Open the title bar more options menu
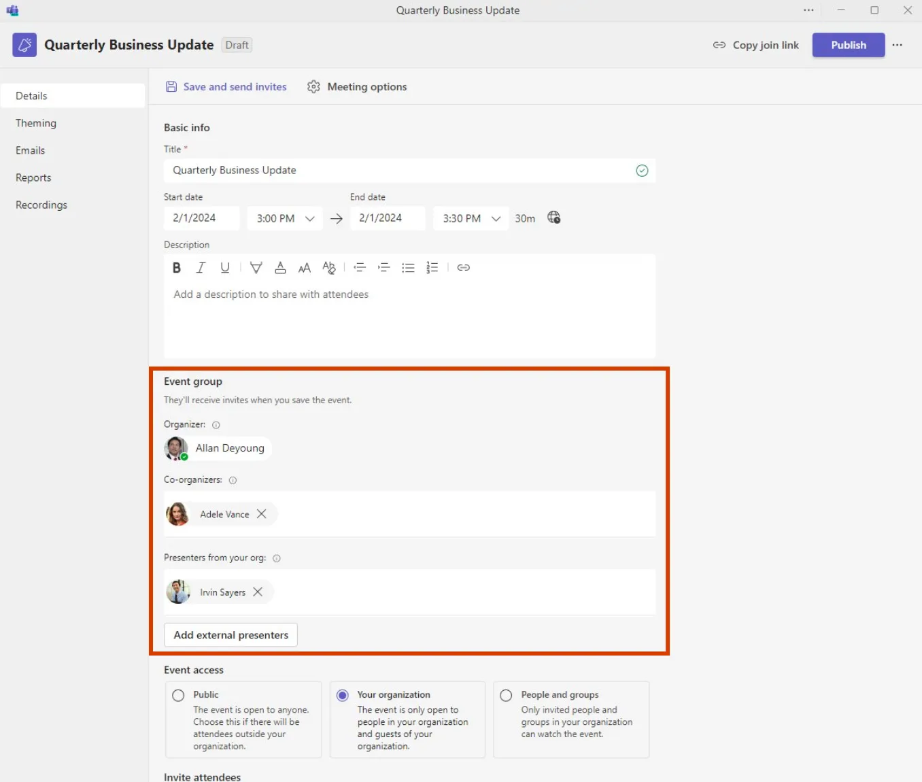Screen dimensions: 922x782 click(808, 10)
